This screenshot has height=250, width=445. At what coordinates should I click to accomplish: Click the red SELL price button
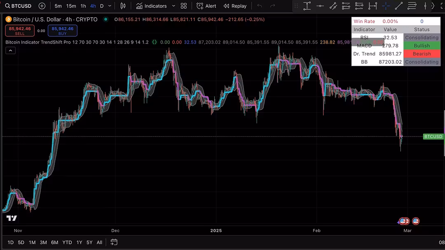[20, 31]
